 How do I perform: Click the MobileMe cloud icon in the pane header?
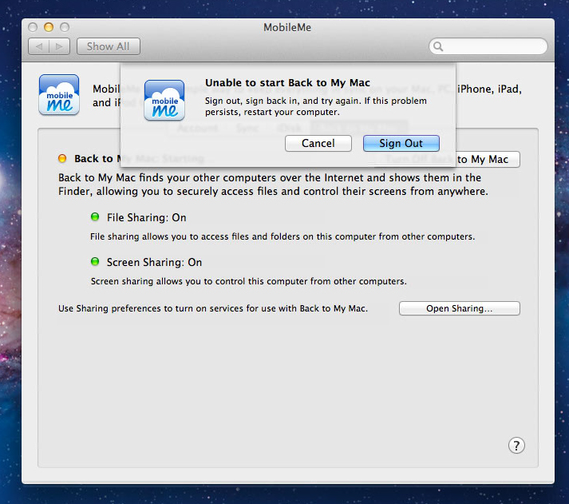click(x=59, y=95)
